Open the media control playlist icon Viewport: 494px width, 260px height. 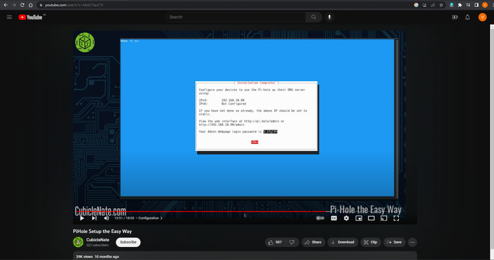click(x=468, y=5)
